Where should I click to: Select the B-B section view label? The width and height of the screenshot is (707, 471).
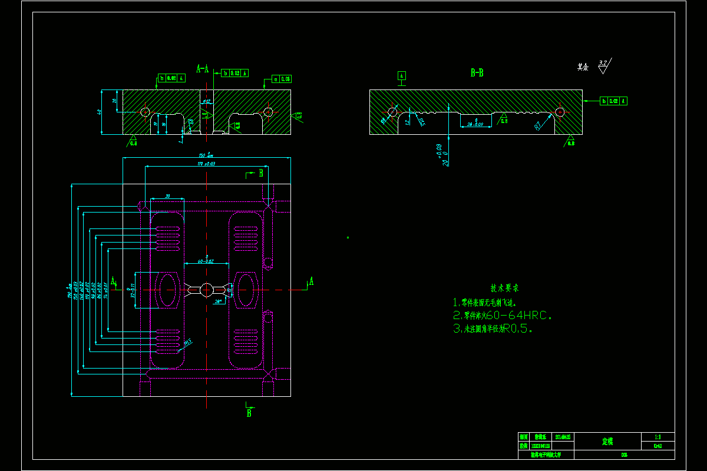click(477, 73)
